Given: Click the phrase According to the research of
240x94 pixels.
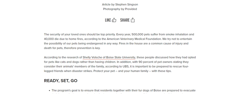Looking at the screenshot, I should [63, 57].
